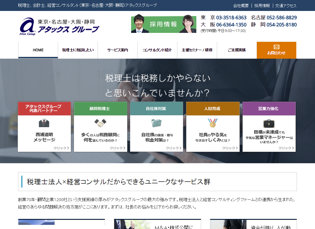
Task: Click the Attax Group logo
Action: [59, 26]
